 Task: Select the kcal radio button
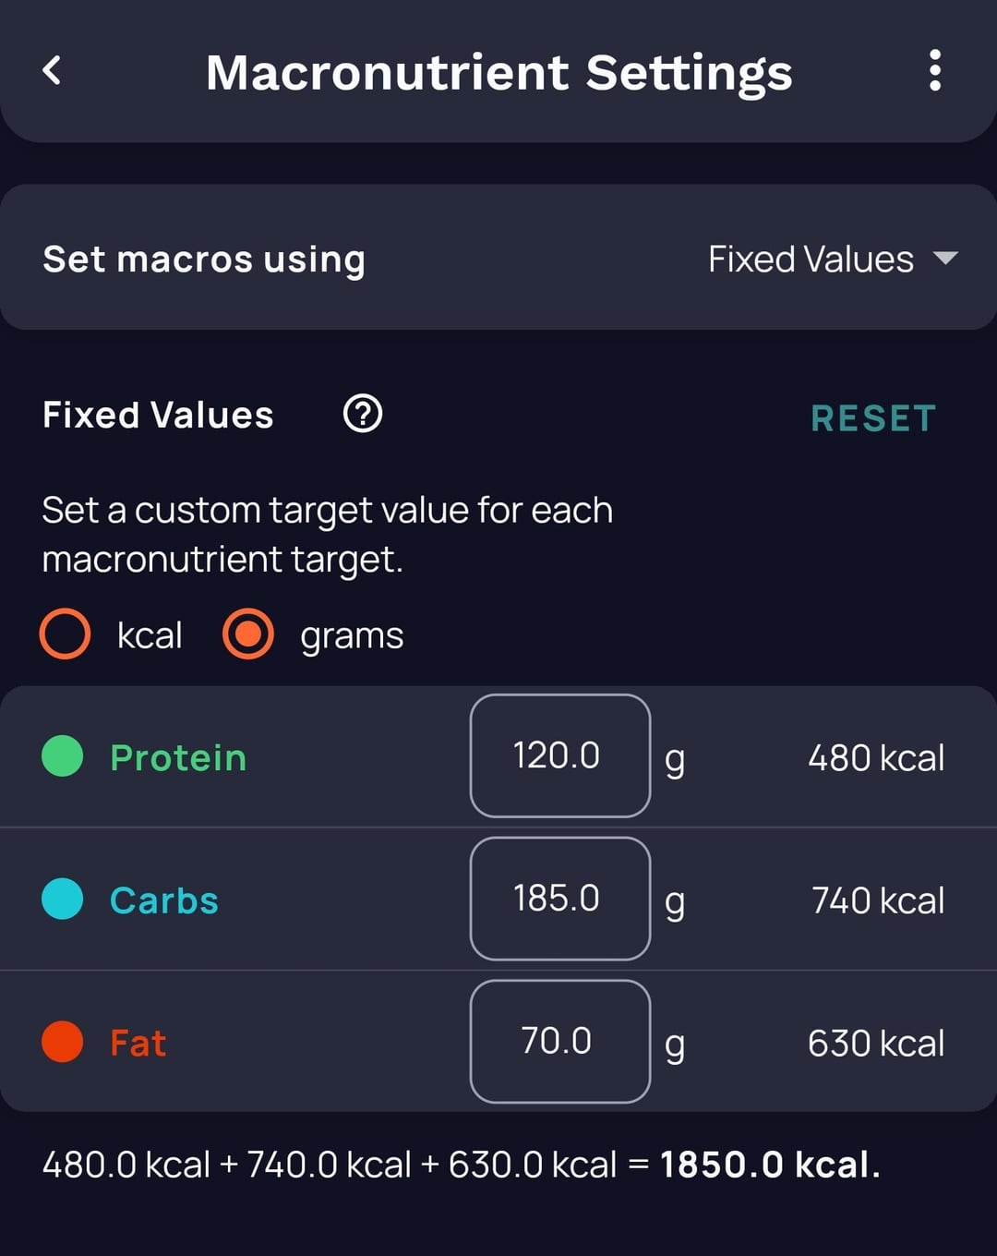pyautogui.click(x=66, y=634)
